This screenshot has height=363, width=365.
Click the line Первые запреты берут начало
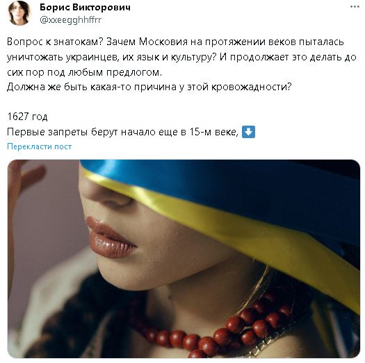click(122, 132)
